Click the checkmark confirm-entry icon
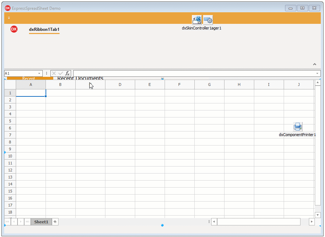Screen dimensions: 325x237 (x=61, y=73)
